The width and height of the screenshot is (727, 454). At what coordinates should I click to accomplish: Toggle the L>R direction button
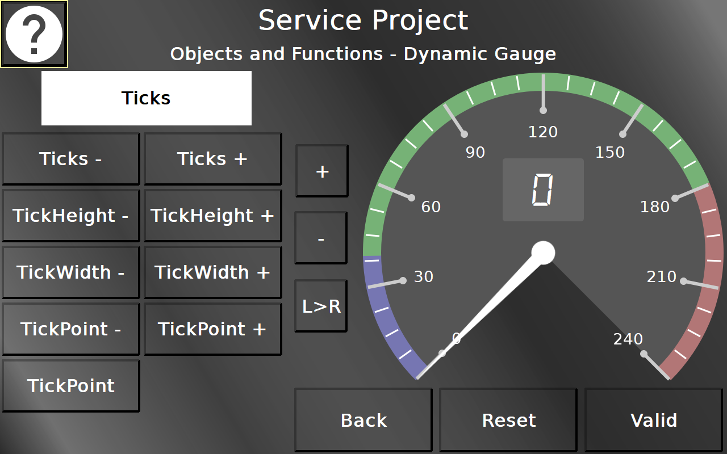[321, 306]
